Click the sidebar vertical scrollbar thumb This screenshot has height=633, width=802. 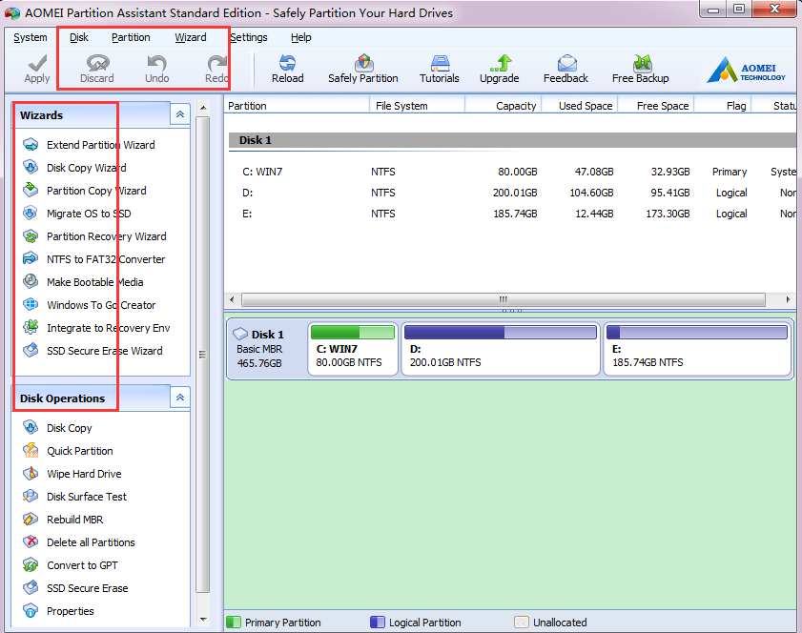pos(203,355)
